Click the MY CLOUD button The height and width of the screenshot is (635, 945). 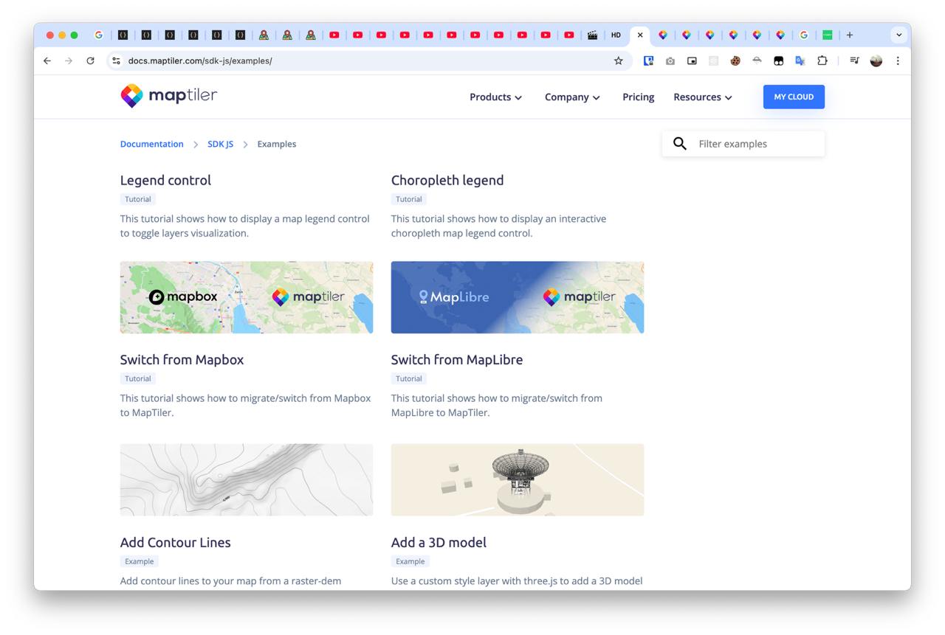pyautogui.click(x=794, y=97)
